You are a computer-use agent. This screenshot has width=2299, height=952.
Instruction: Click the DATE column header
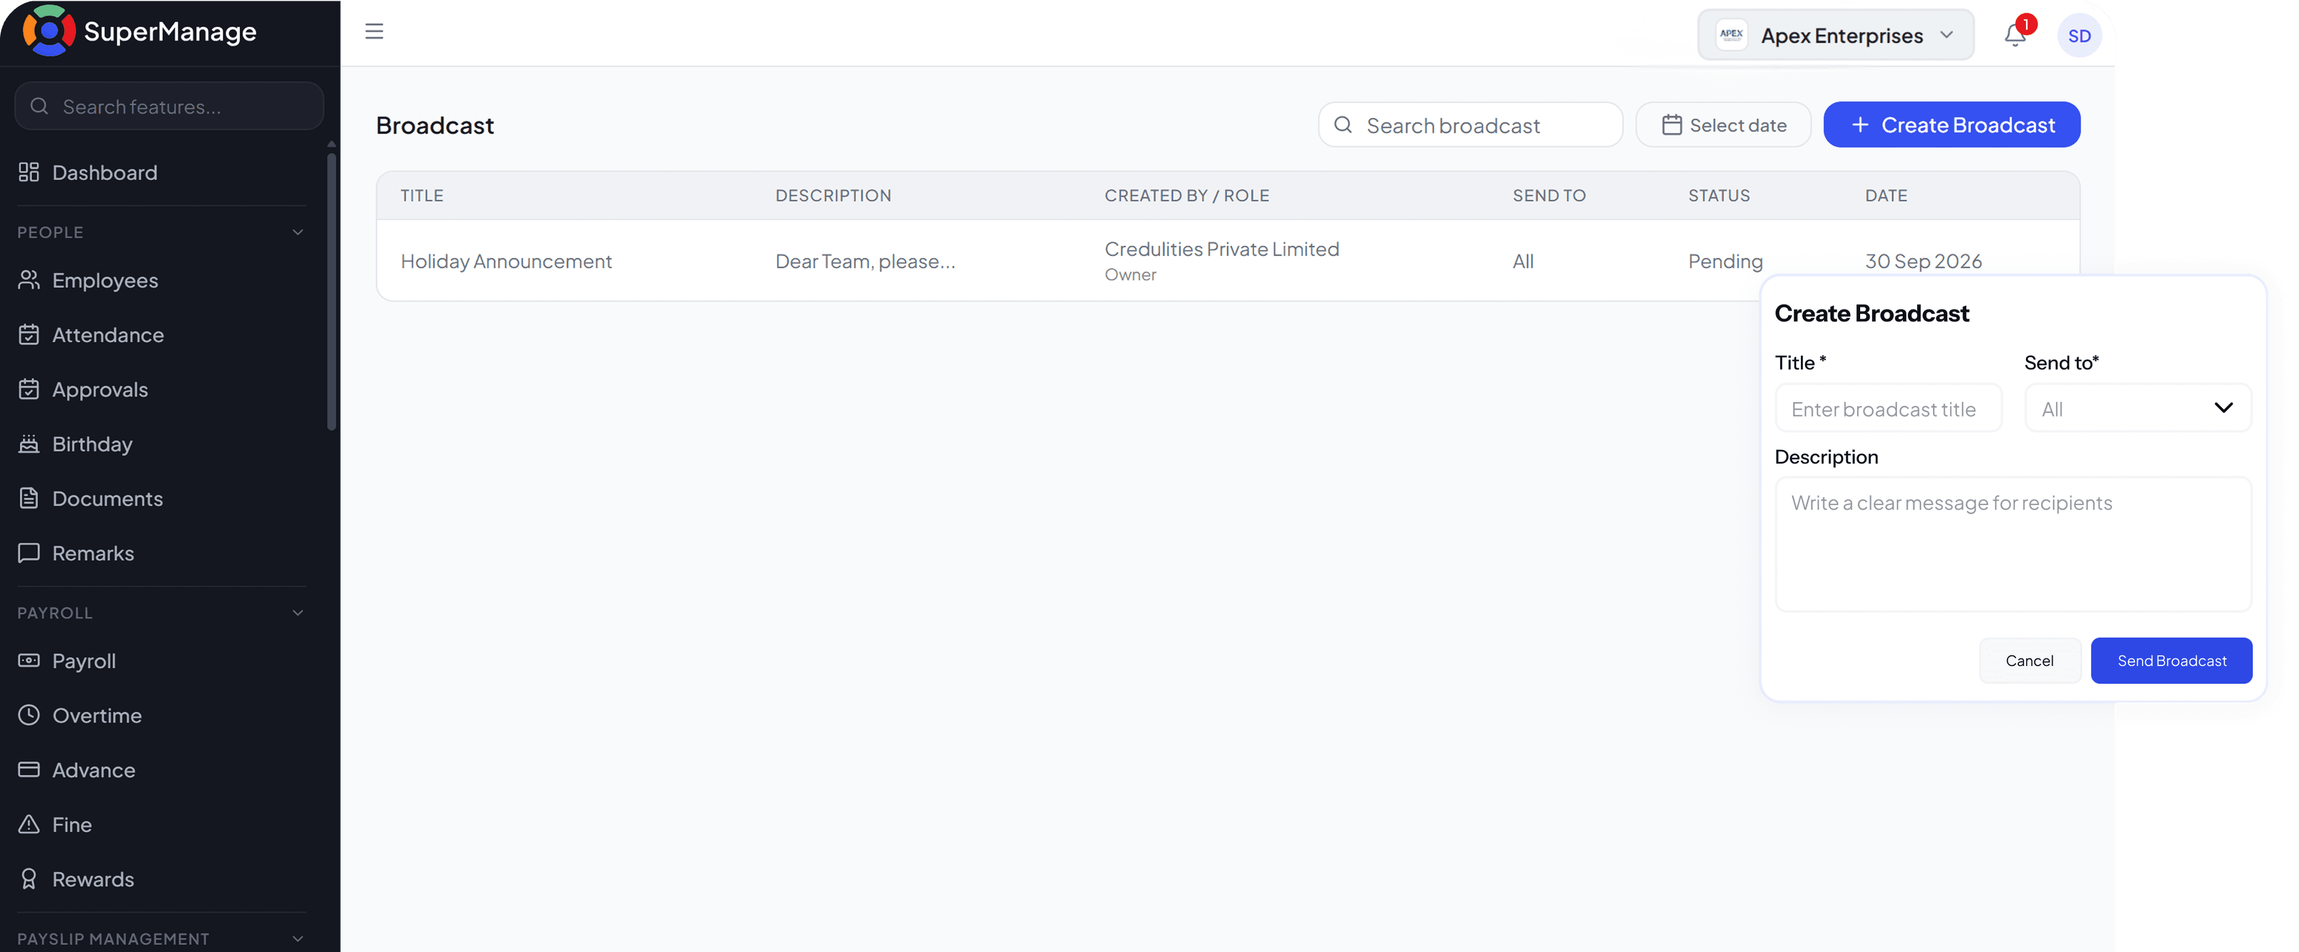tap(1886, 196)
